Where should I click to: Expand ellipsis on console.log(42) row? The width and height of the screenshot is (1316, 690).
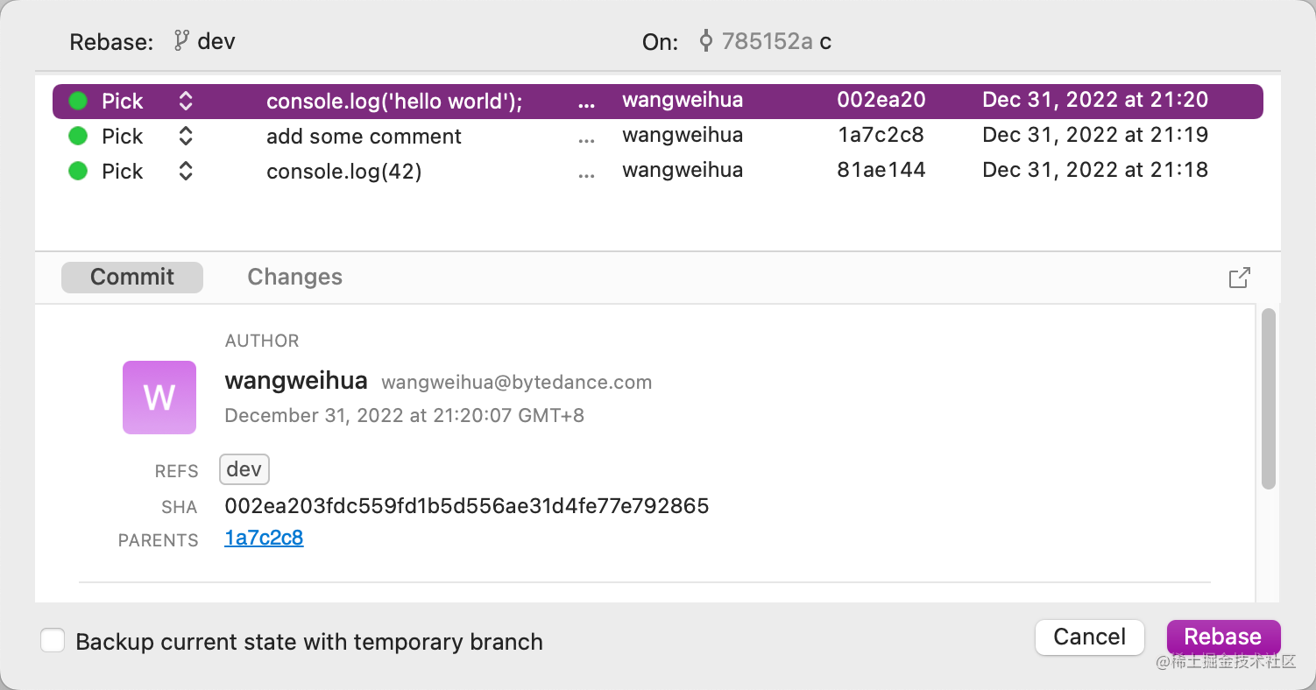(x=586, y=175)
